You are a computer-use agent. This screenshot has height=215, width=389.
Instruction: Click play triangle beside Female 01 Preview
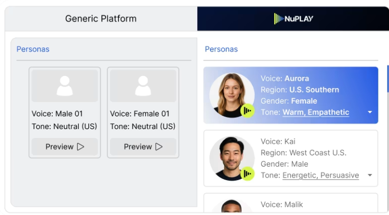click(x=159, y=147)
